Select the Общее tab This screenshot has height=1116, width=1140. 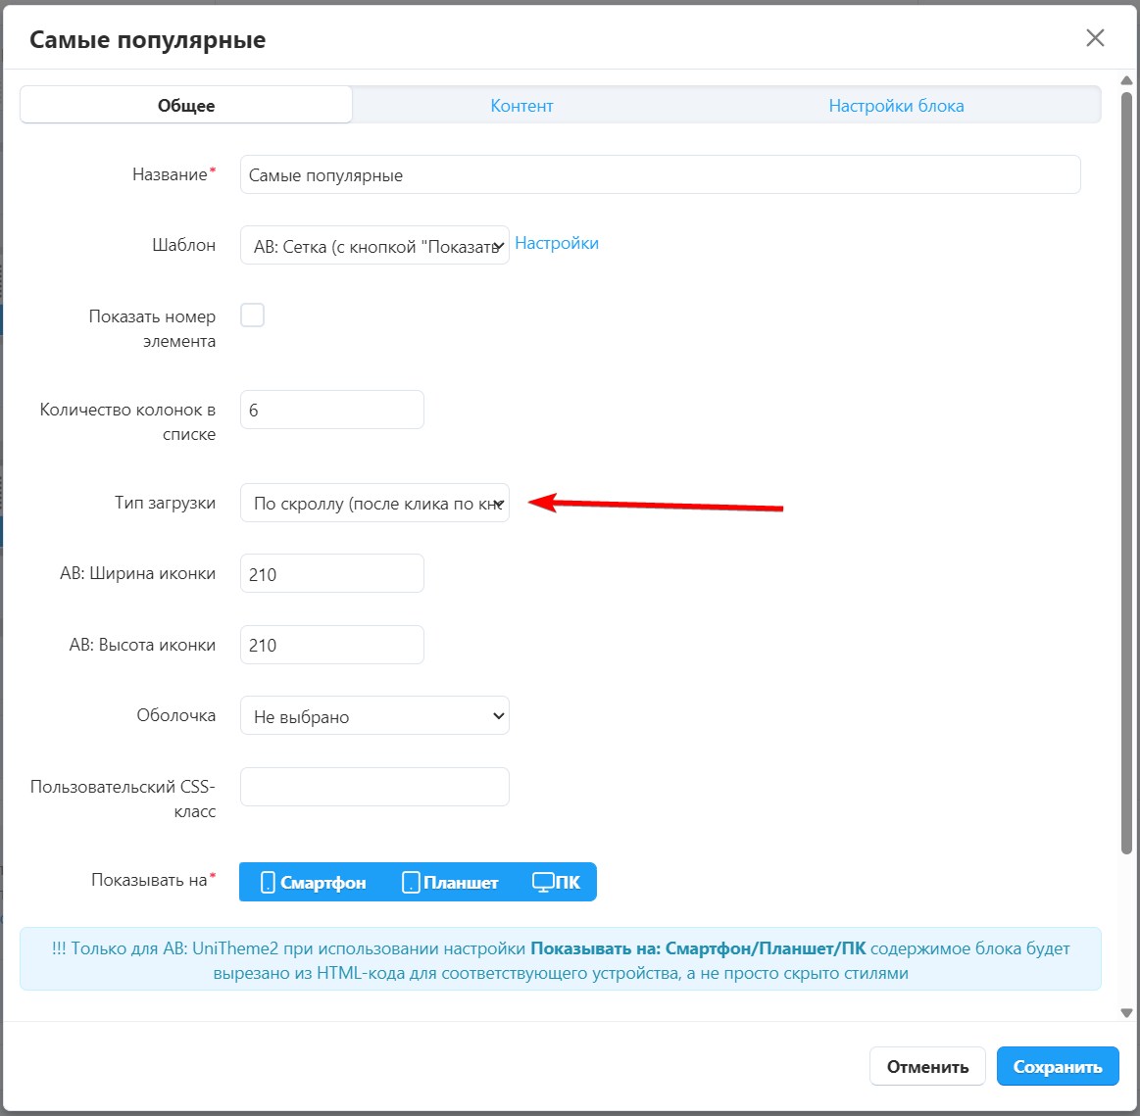pyautogui.click(x=186, y=106)
